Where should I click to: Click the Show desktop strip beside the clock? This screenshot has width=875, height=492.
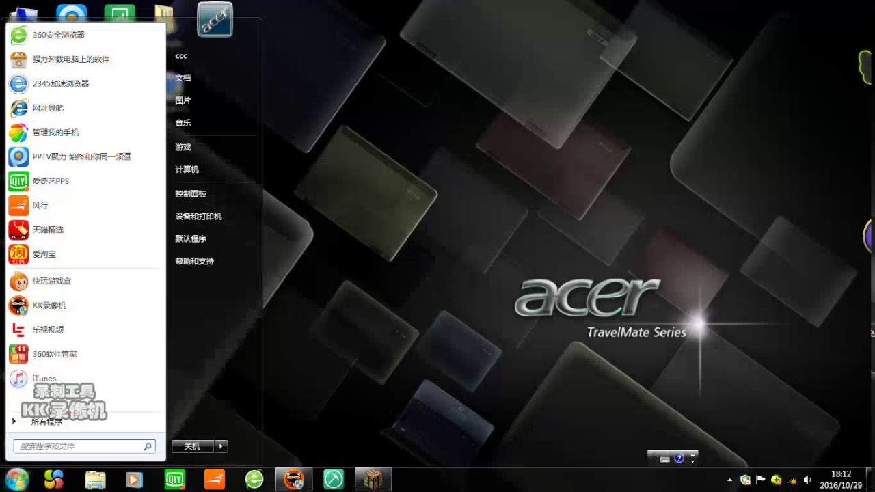(870, 480)
